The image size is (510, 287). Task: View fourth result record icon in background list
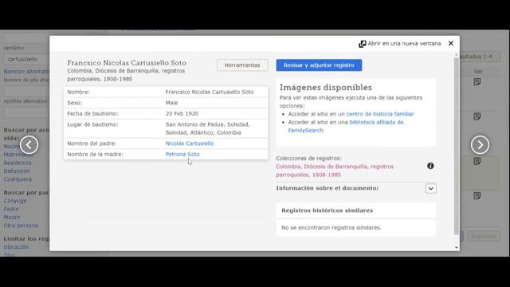477,195
